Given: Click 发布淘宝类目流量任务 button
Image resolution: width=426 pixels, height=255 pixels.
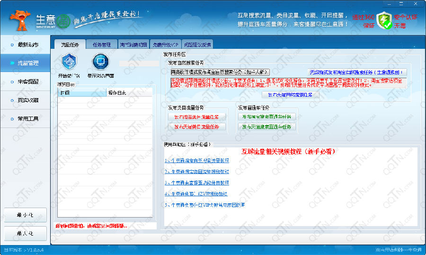Looking at the screenshot, I should click(x=197, y=117).
